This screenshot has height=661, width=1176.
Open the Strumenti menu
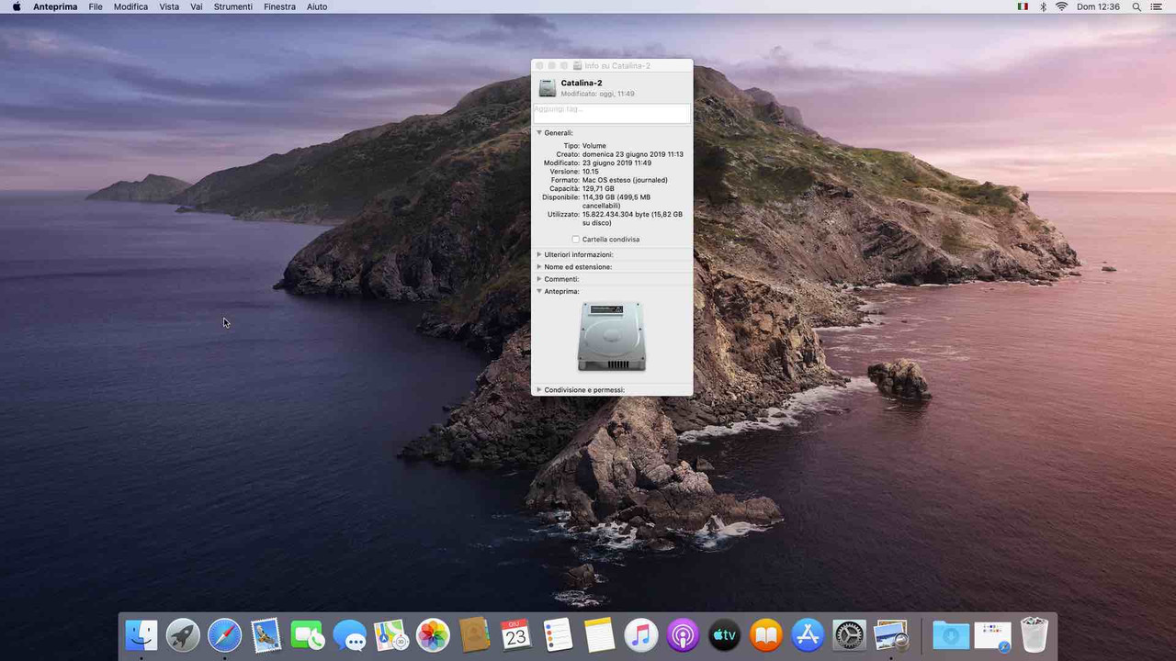(233, 6)
